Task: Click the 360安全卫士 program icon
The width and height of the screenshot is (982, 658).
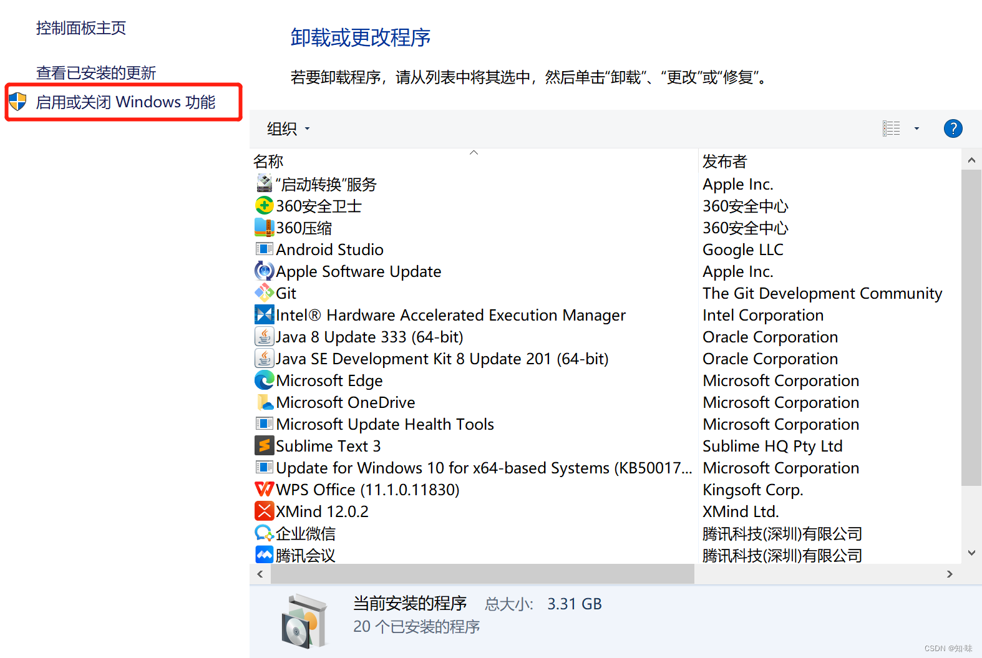Action: click(x=265, y=205)
